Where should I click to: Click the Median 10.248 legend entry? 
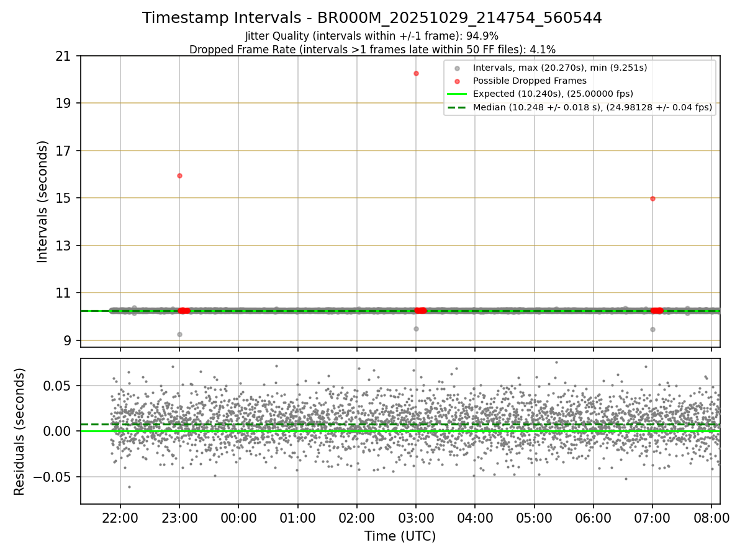pos(592,107)
